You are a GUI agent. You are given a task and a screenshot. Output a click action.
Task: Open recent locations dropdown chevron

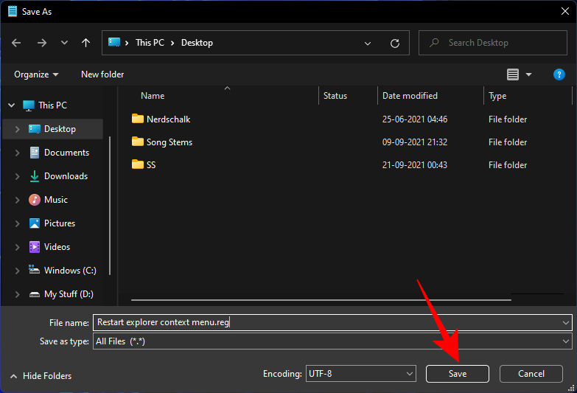[x=64, y=43]
